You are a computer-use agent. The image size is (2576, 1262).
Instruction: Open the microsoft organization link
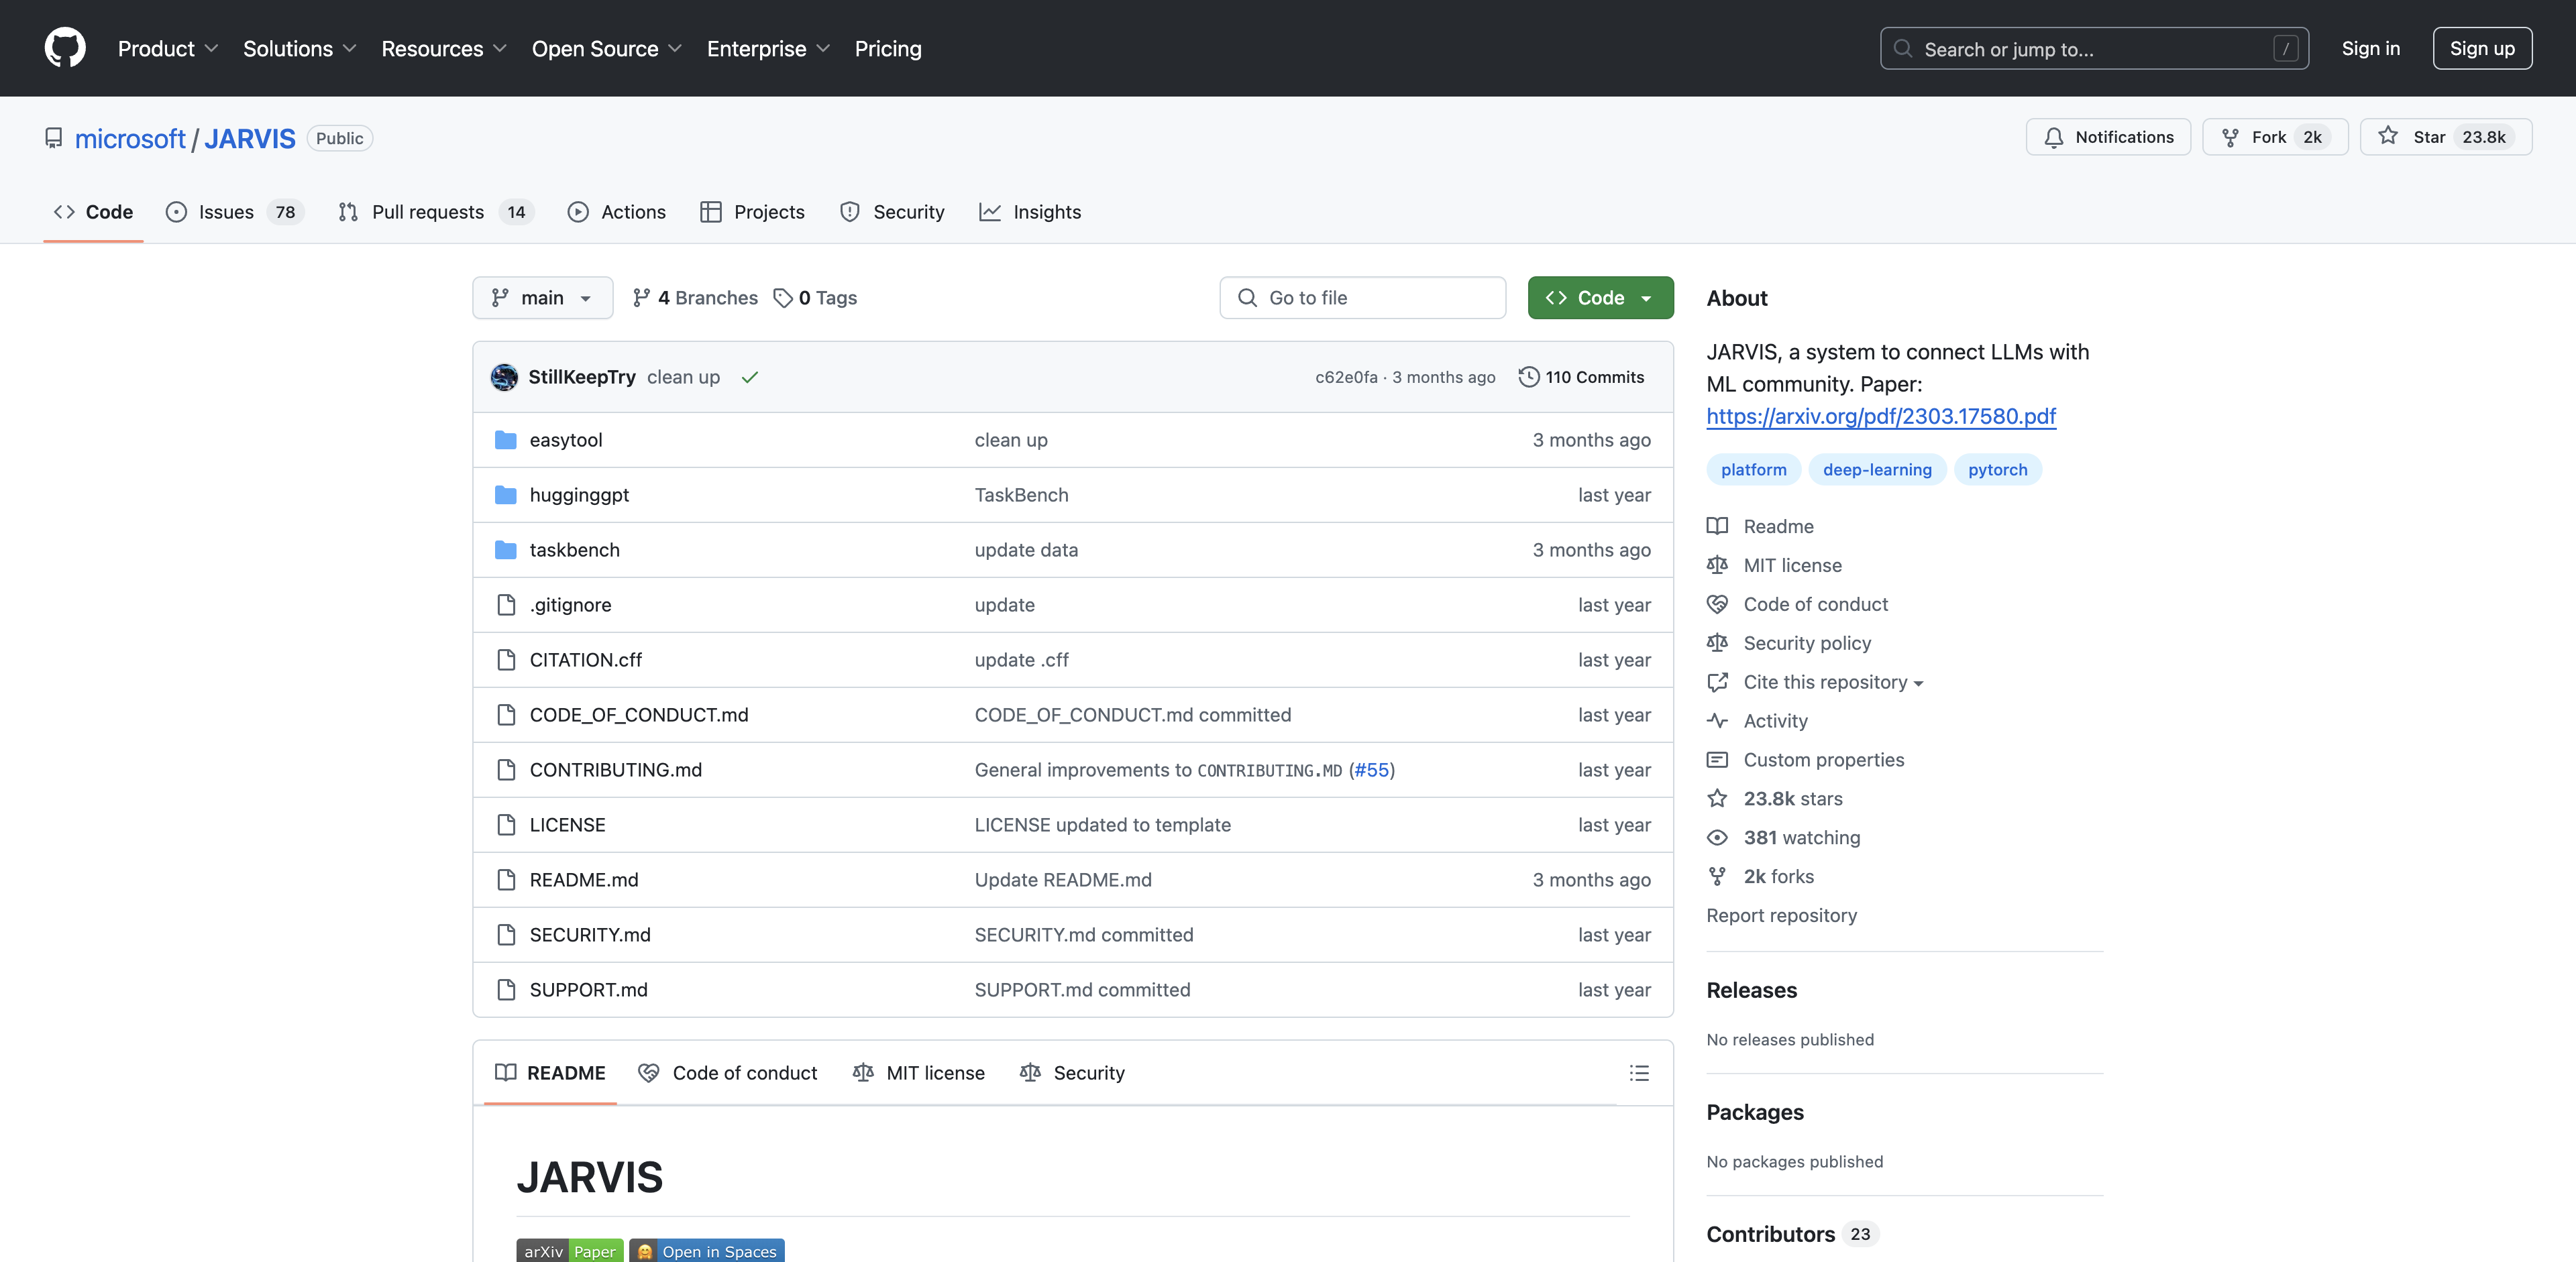130,138
